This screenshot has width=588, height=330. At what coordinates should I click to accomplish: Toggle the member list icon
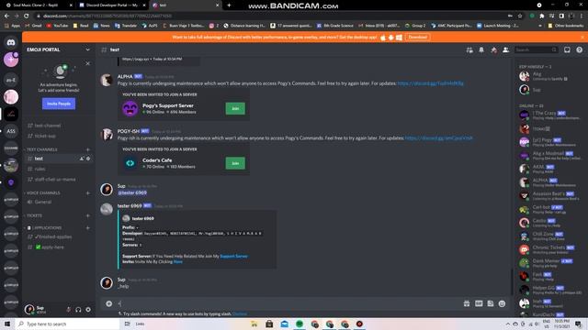[506, 49]
